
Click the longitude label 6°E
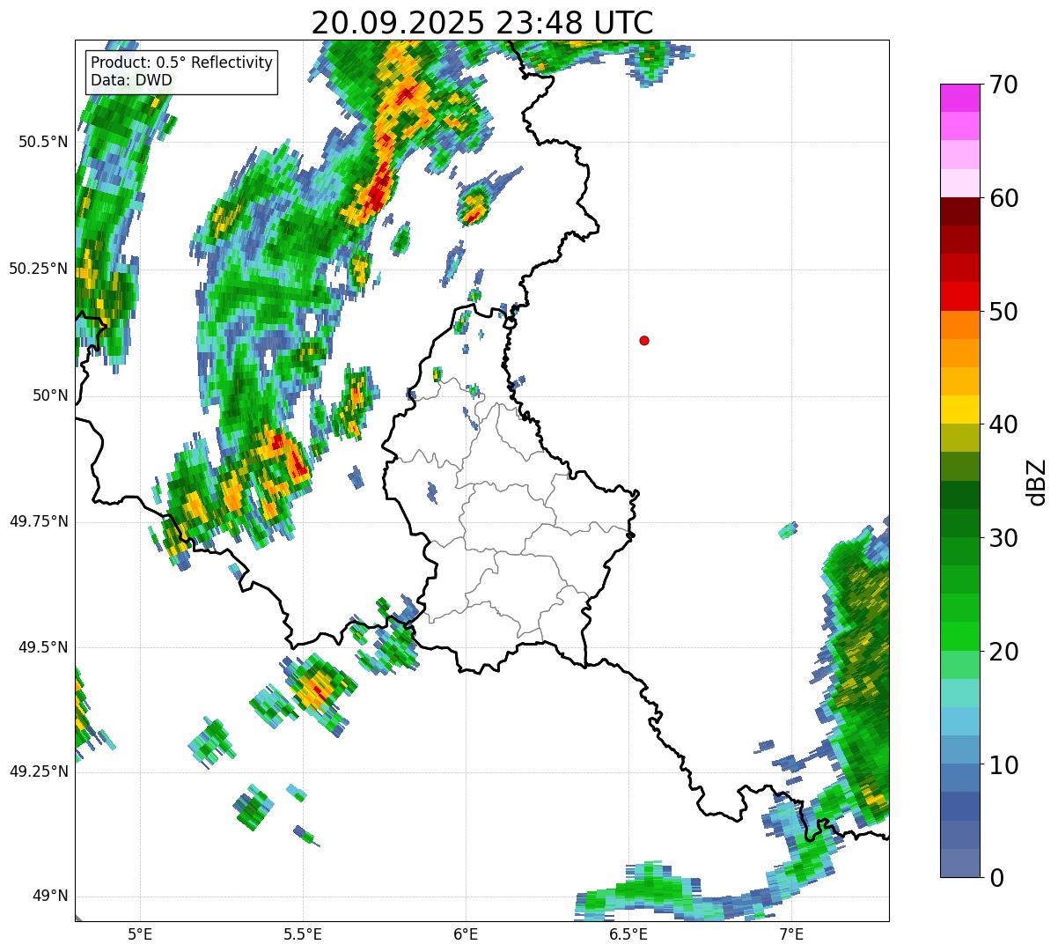click(x=466, y=934)
